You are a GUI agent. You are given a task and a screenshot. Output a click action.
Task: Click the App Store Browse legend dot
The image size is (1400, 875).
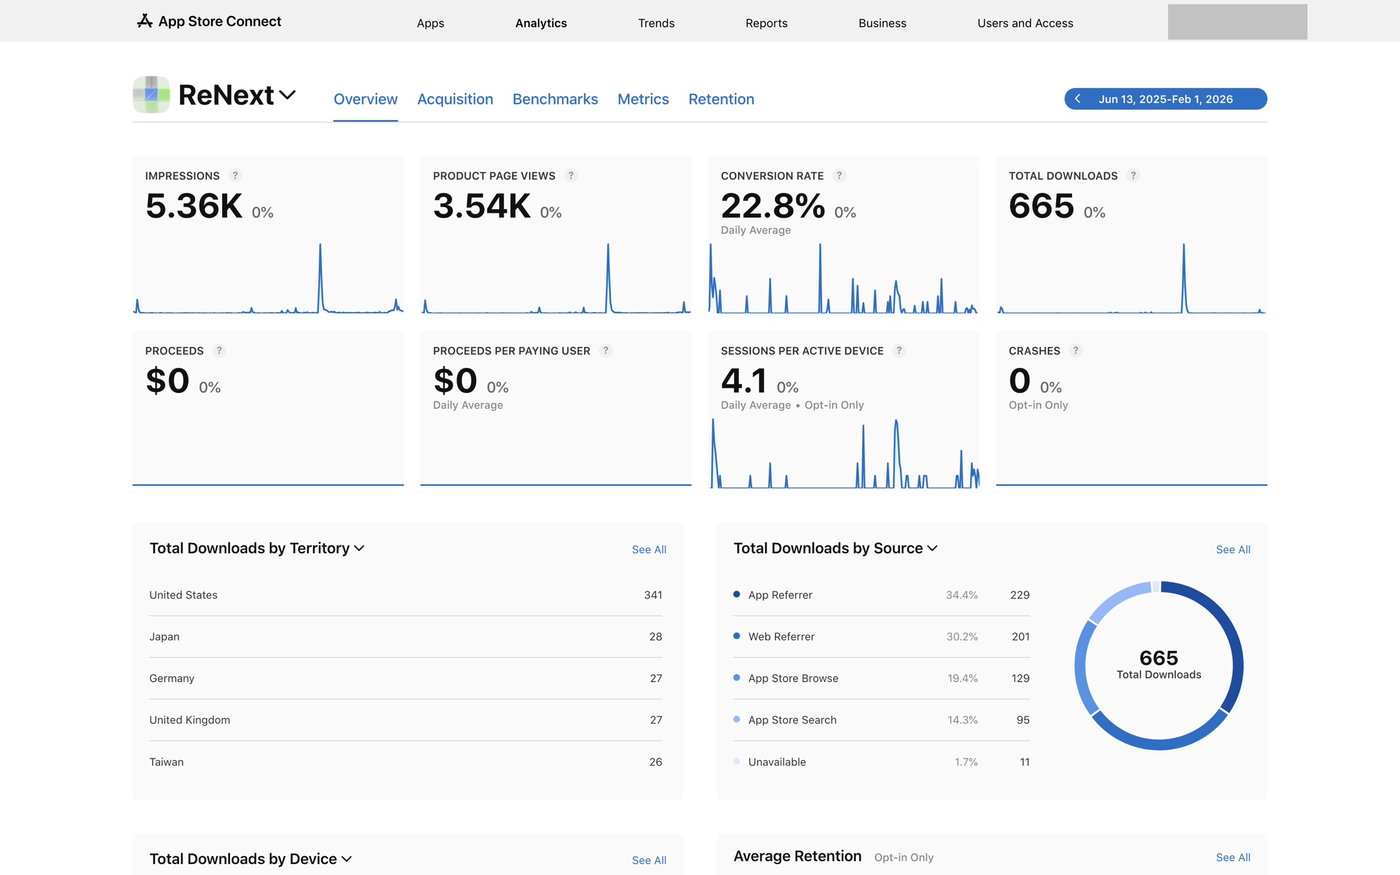(x=737, y=677)
